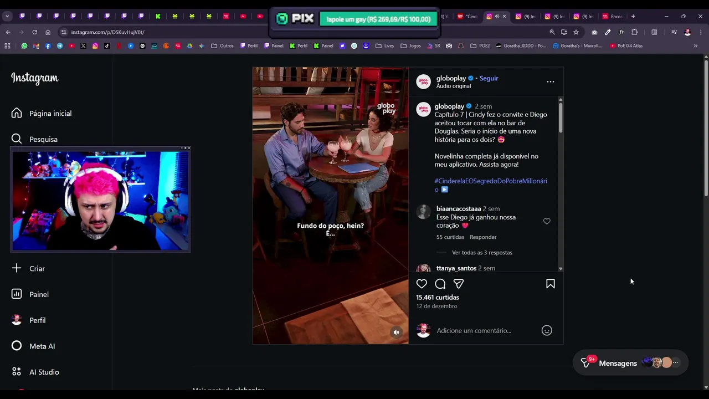This screenshot has height=399, width=709.
Task: Open the browser side panel icon
Action: pyautogui.click(x=654, y=32)
